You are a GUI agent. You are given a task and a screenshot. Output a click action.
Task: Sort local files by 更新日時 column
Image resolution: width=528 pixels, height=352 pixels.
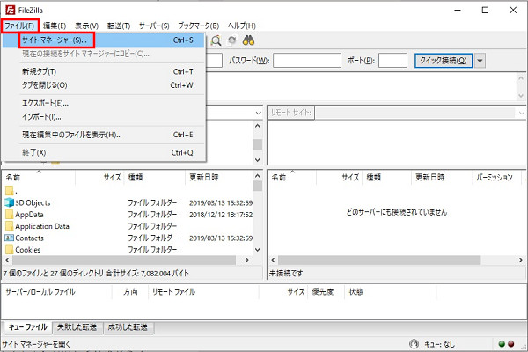(219, 177)
